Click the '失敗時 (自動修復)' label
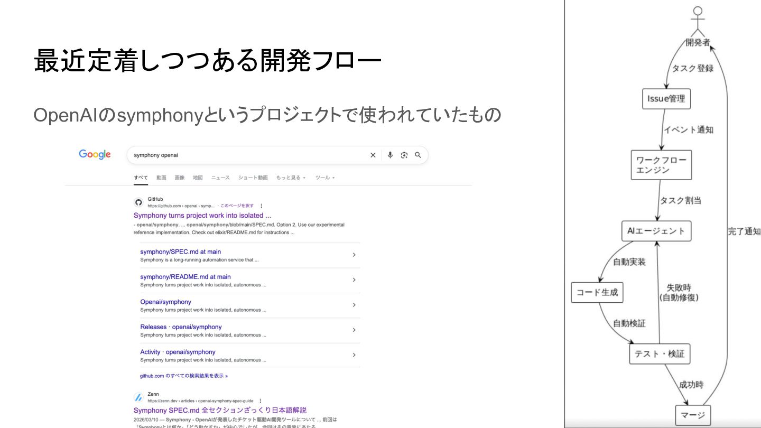 tap(679, 292)
